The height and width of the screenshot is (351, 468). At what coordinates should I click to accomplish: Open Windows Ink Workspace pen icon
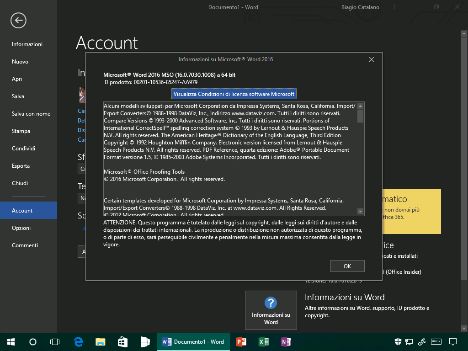click(422, 342)
